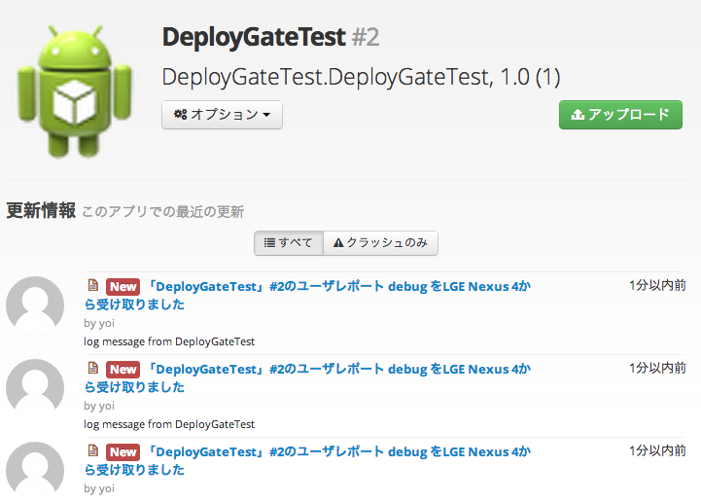Viewport: 701px width, 502px height.
Task: Click the second report's 'by yoi' text
Action: (x=99, y=406)
